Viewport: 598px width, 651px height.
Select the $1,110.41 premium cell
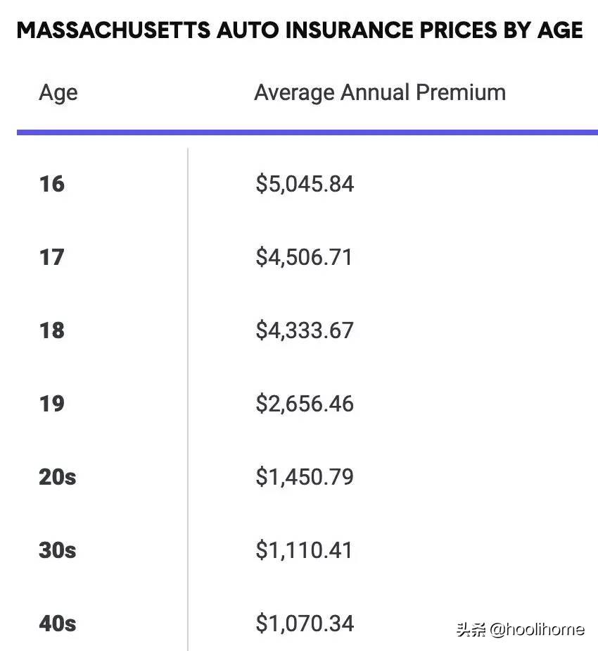[x=303, y=551]
